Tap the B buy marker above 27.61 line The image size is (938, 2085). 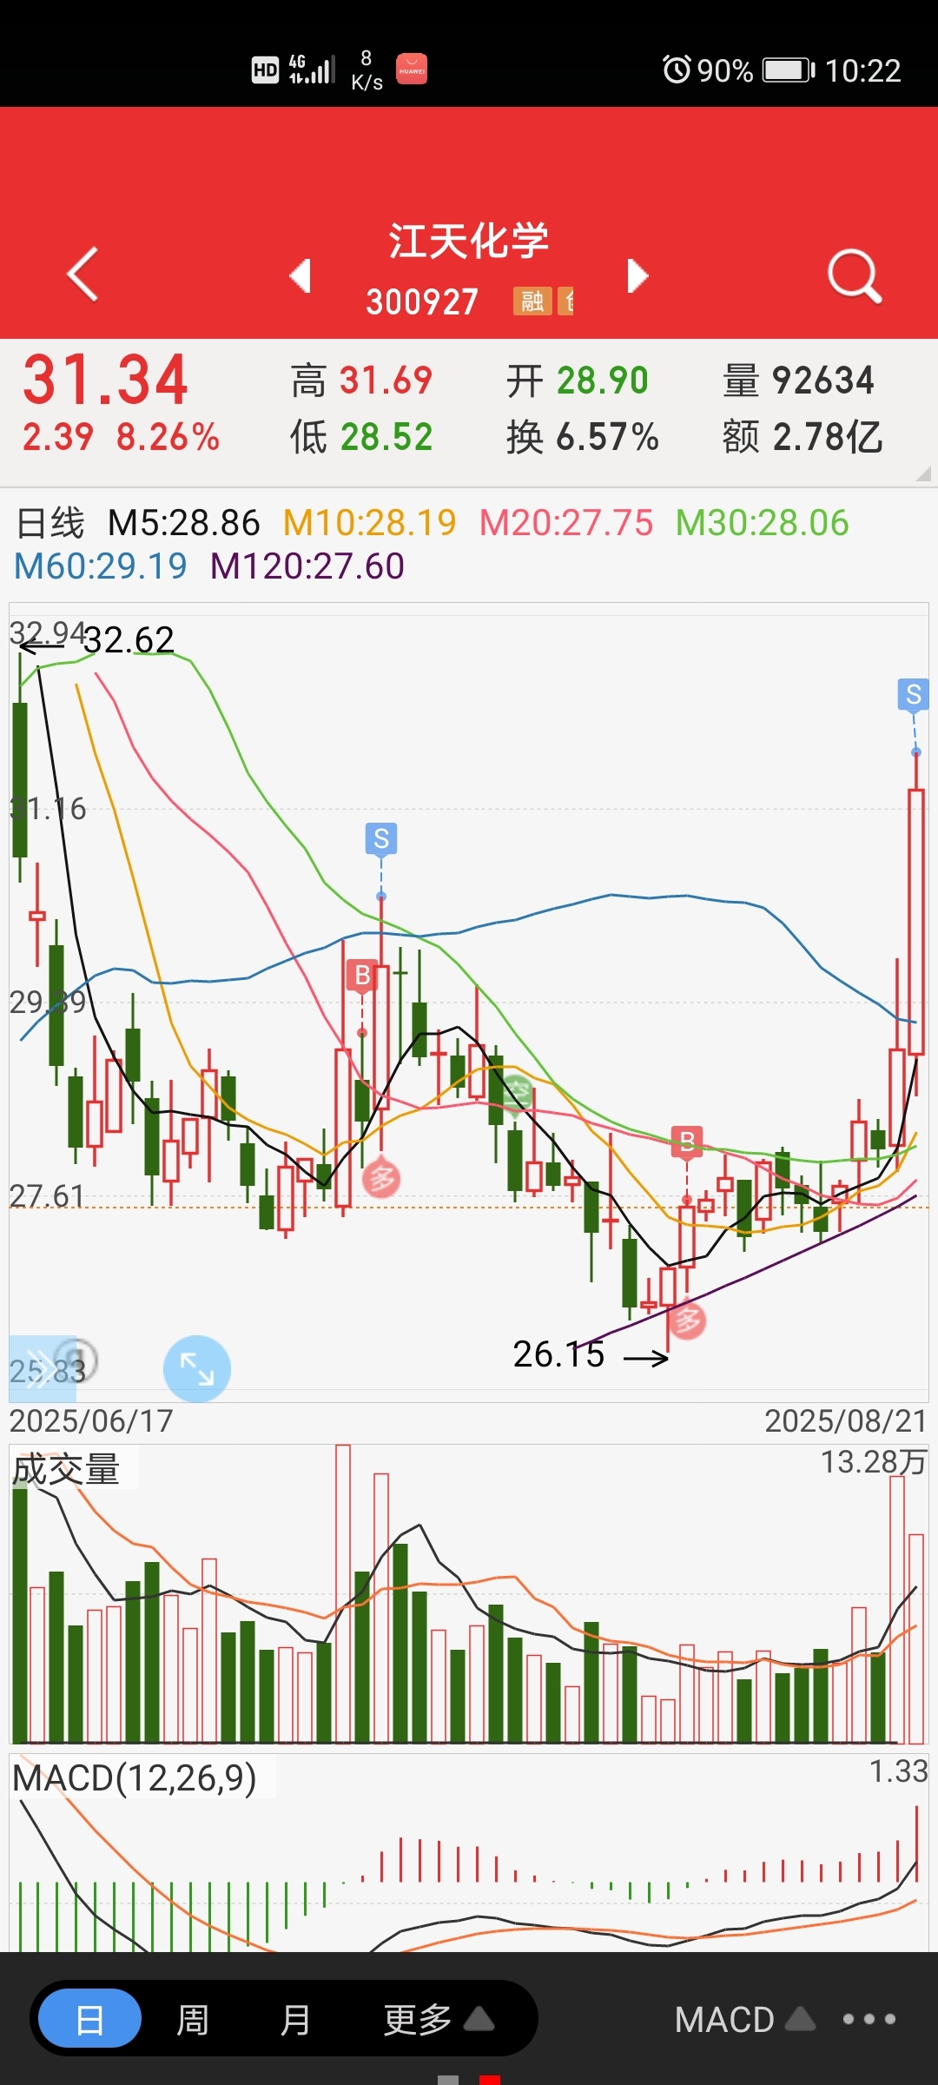pyautogui.click(x=687, y=1141)
